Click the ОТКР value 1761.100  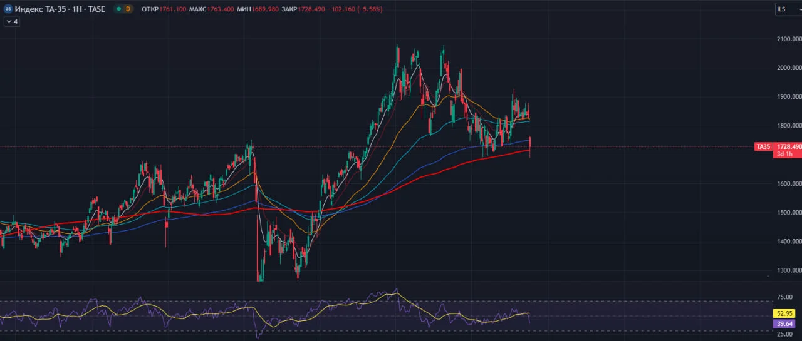[x=174, y=9]
